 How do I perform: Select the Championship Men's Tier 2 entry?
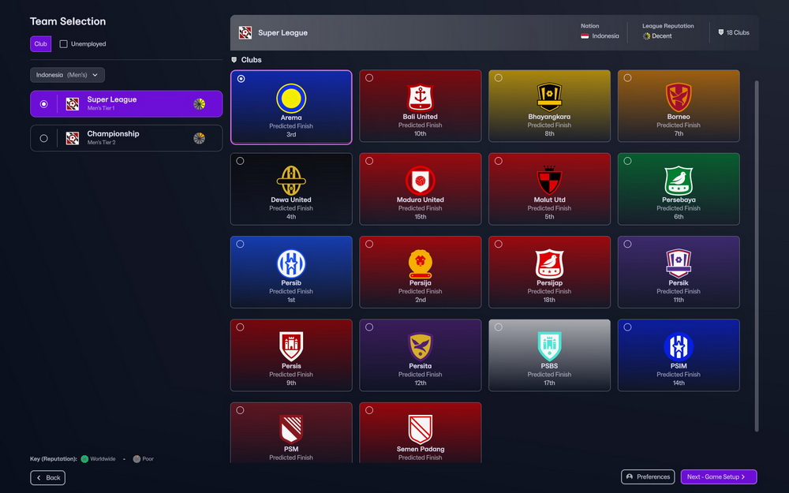[x=126, y=138]
